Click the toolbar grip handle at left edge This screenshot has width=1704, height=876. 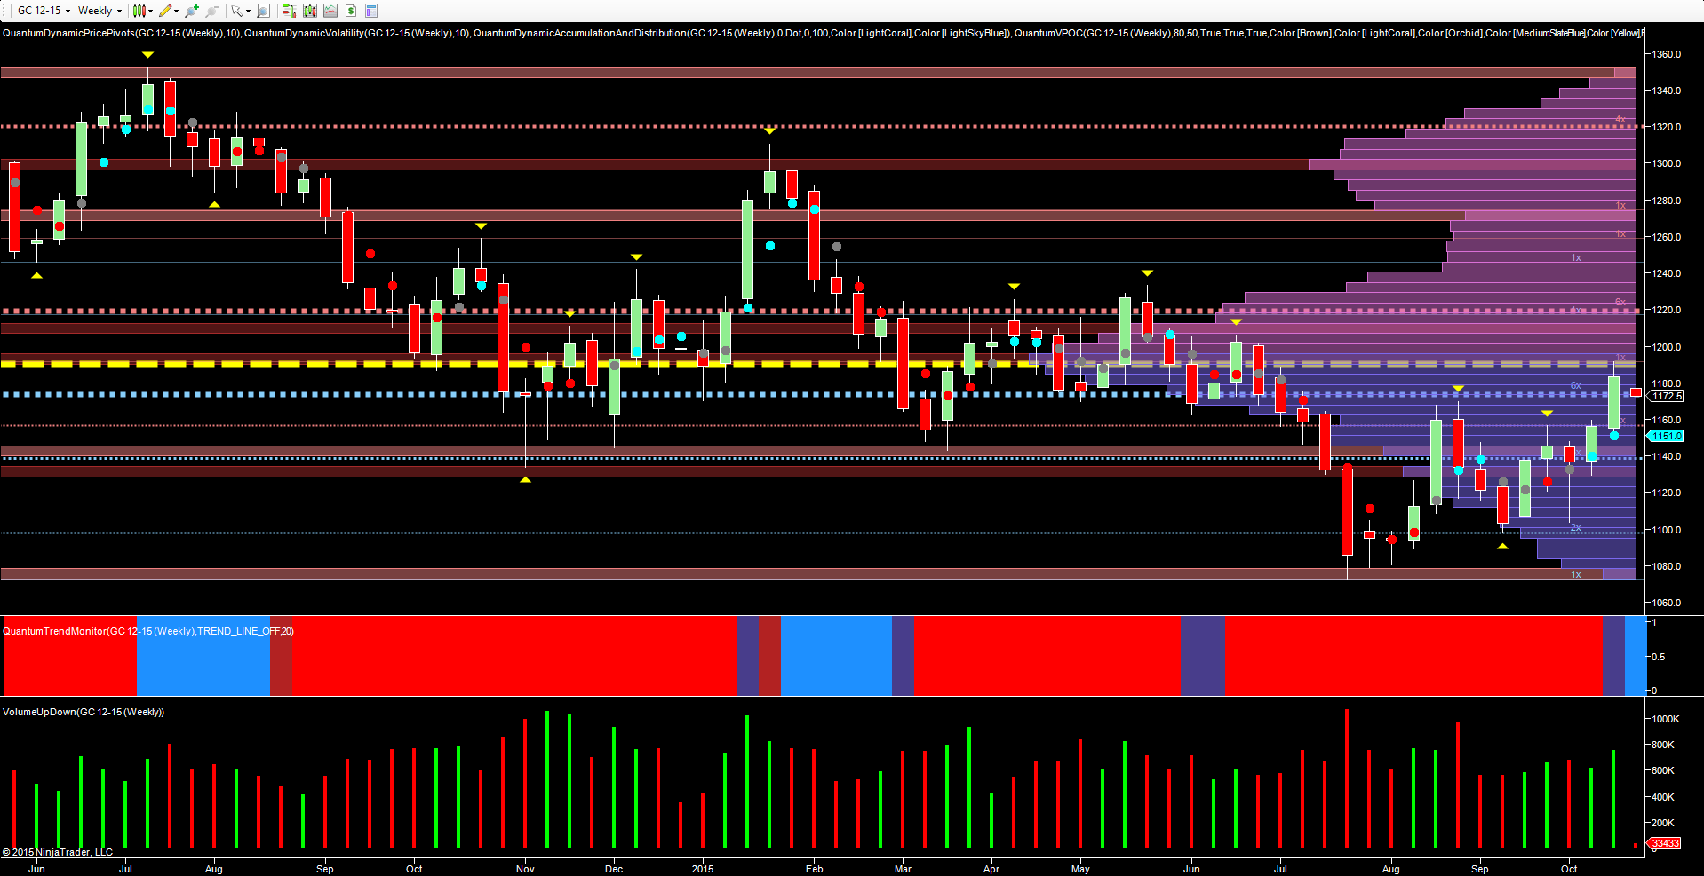pos(4,11)
